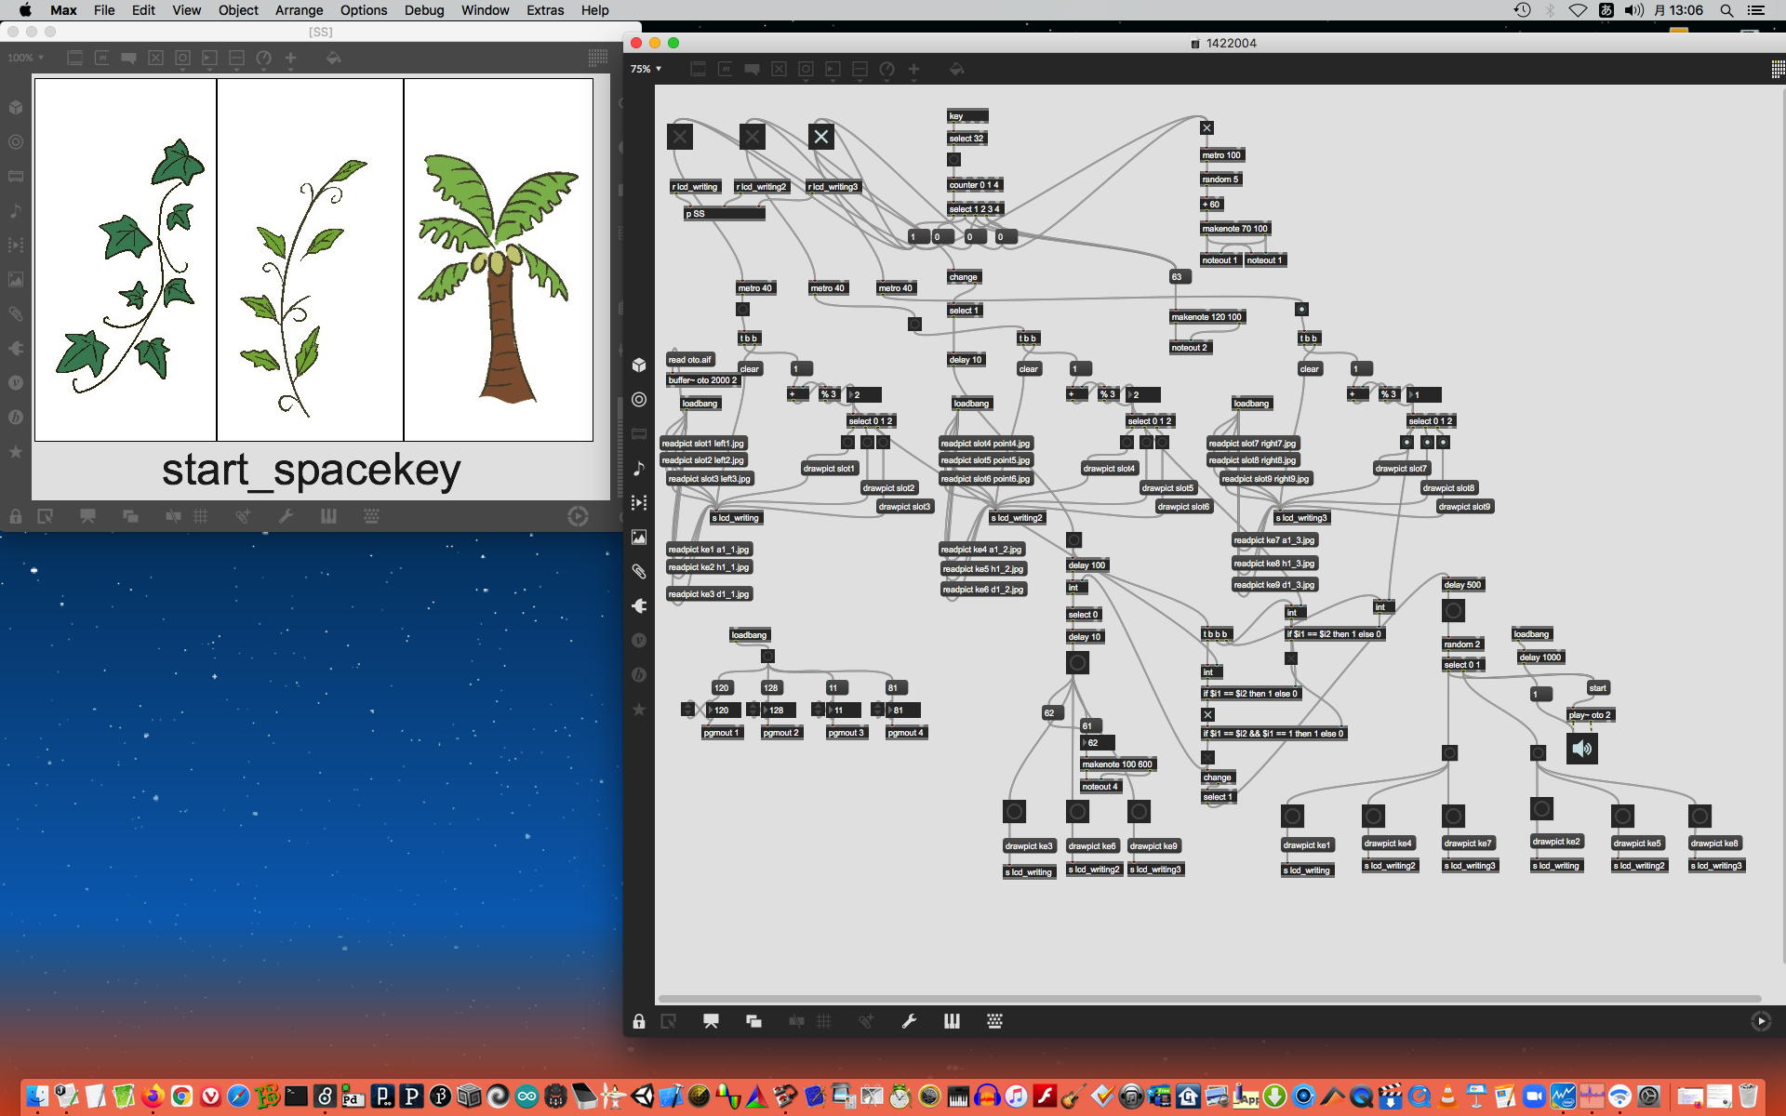This screenshot has height=1116, width=1786.
Task: Expand the dial slider object dropdown in toolbar
Action: click(886, 70)
